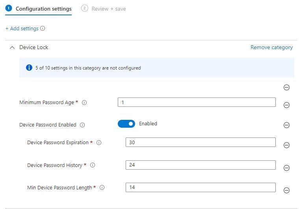Click info icon beside Device Password History
Screen dimensions: 299x209
93,165
